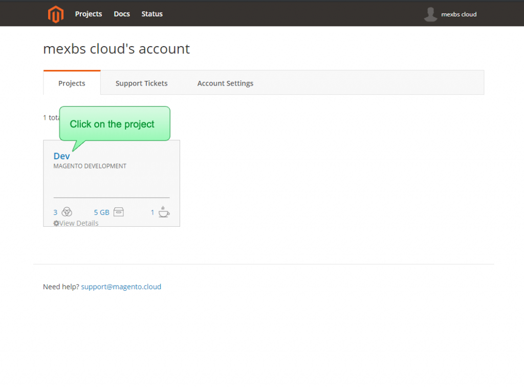Click the View Details link
Image resolution: width=524 pixels, height=387 pixels.
pos(79,223)
